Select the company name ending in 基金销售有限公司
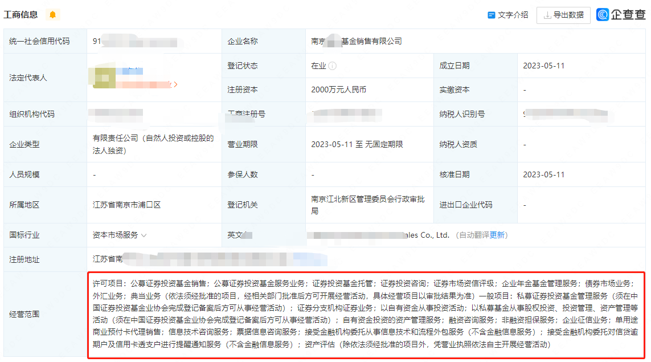 pos(356,41)
